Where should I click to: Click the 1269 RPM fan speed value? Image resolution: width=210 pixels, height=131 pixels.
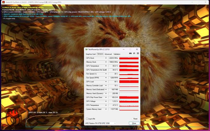(x=114, y=78)
